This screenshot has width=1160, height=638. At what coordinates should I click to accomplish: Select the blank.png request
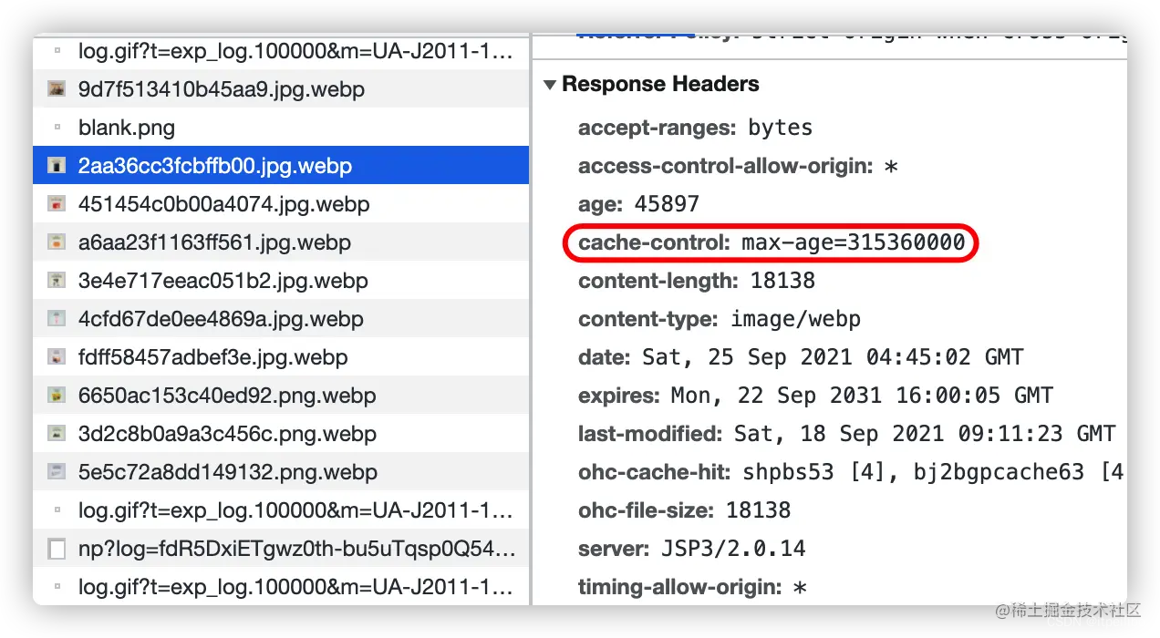click(x=281, y=128)
